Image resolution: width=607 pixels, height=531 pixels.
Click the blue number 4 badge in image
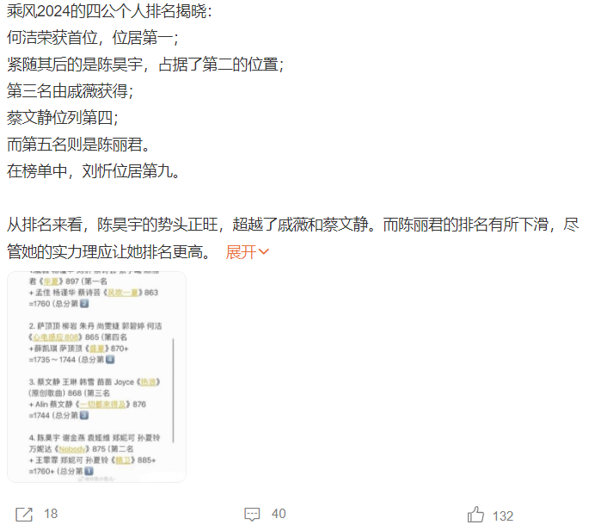pos(110,360)
